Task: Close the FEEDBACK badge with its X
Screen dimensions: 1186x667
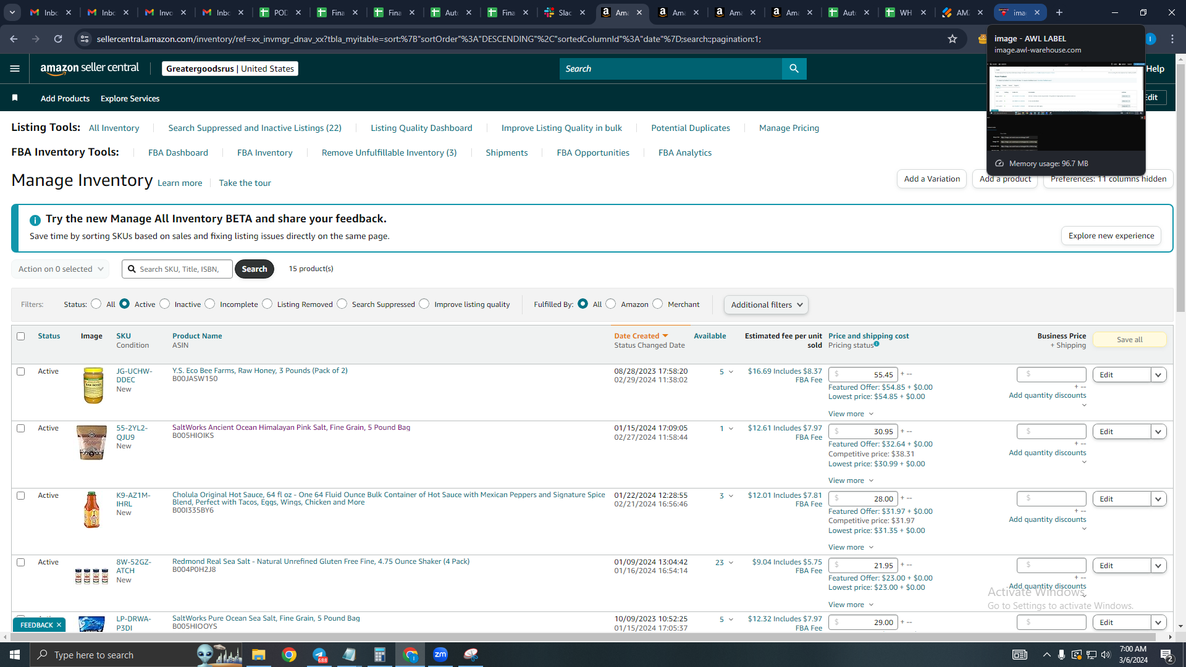Action: point(59,625)
